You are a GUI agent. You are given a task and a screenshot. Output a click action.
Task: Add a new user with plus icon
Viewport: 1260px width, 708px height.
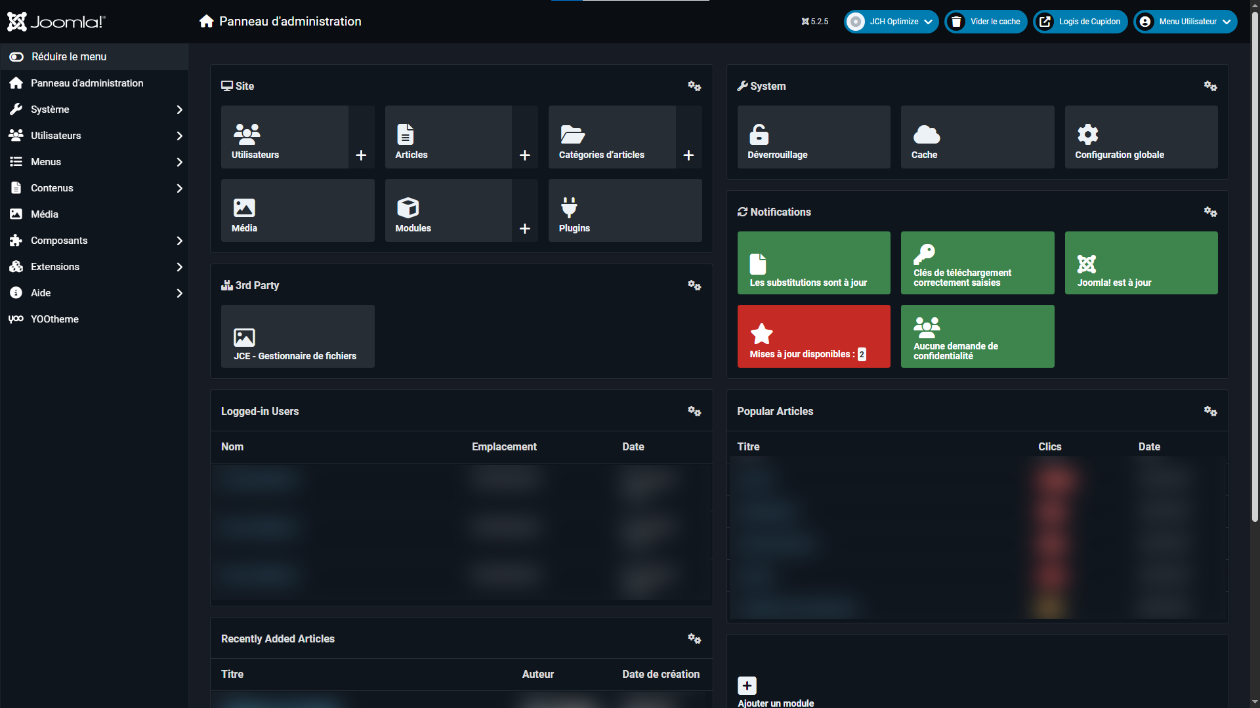pos(361,155)
